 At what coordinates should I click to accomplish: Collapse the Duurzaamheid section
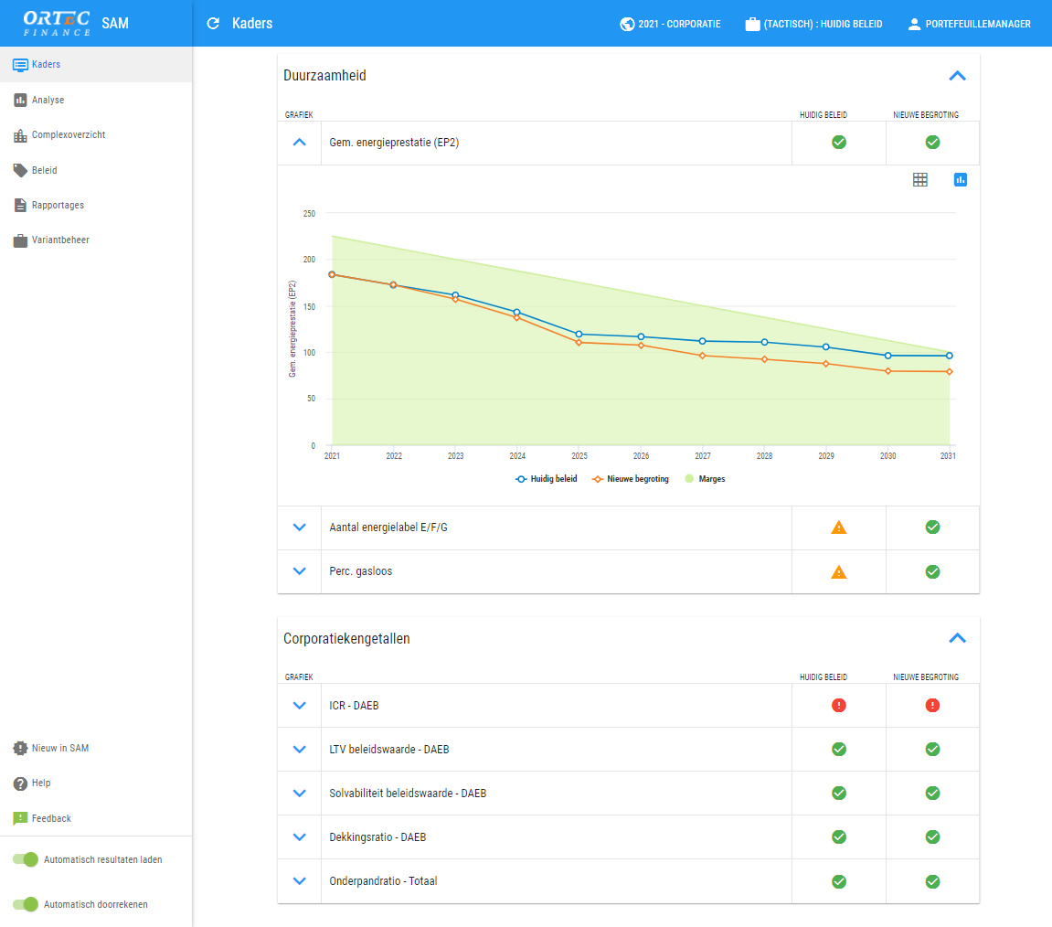(957, 76)
